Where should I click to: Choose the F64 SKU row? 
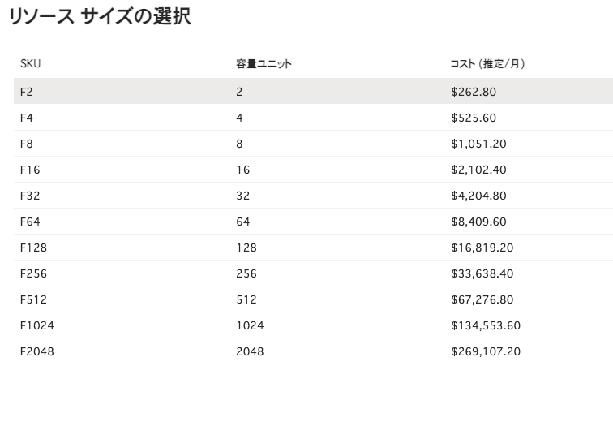(x=30, y=222)
